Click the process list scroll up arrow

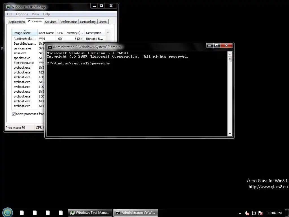(x=108, y=32)
